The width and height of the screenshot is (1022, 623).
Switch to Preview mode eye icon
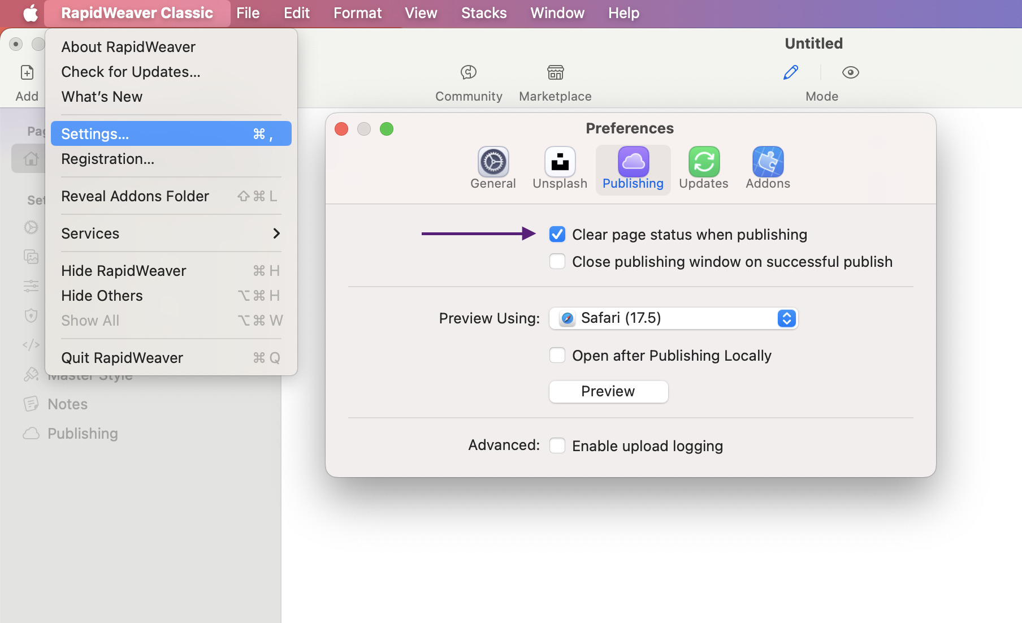pyautogui.click(x=850, y=72)
